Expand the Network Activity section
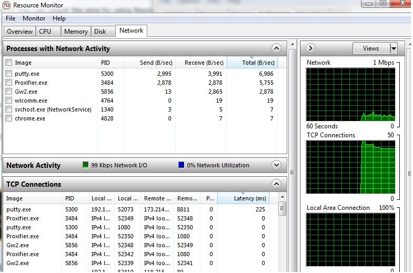Image resolution: width=413 pixels, height=273 pixels. [x=276, y=165]
